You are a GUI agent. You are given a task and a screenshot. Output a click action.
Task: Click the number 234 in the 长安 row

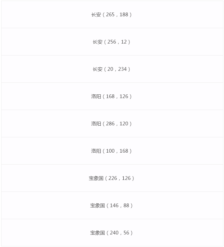pyautogui.click(x=122, y=69)
